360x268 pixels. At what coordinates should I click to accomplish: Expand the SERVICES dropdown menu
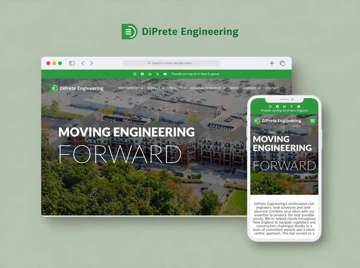156,88
